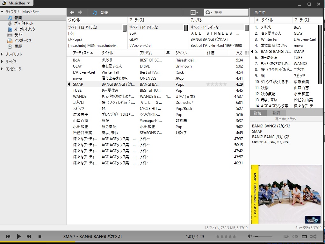This screenshot has height=244, width=325.
Task: Select すべて (13 アイテム) genre entry
Action: point(83,27)
